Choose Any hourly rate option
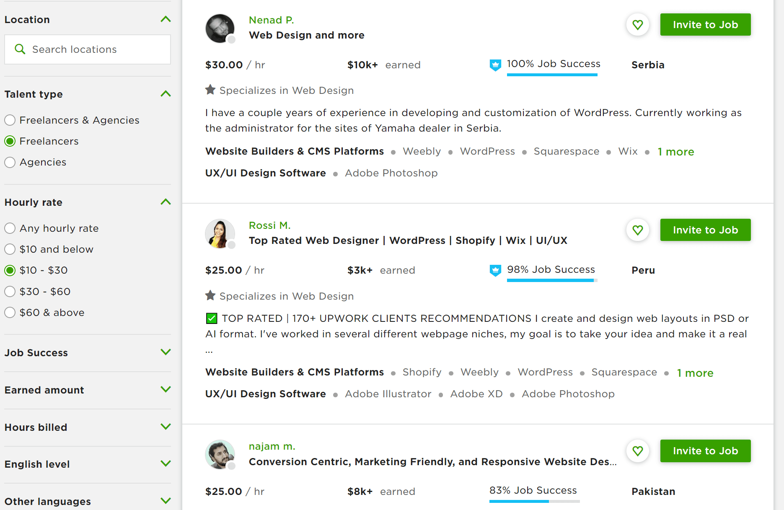Screen dimensions: 784x510 click(x=10, y=228)
